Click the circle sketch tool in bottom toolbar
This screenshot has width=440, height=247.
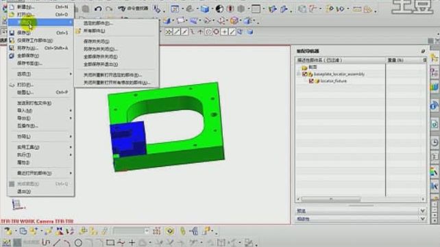pos(78,242)
